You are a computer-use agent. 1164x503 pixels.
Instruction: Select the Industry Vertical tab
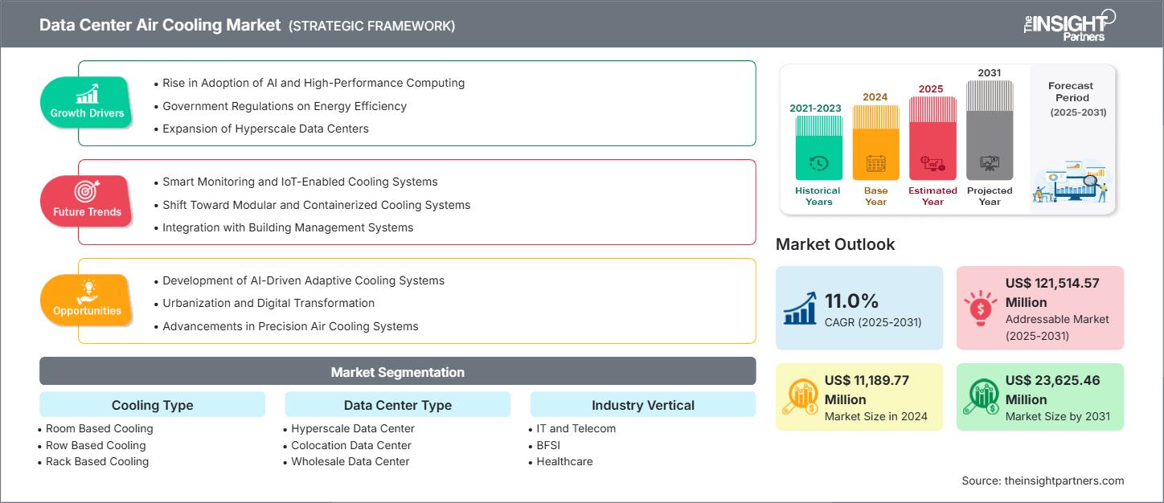pos(642,404)
